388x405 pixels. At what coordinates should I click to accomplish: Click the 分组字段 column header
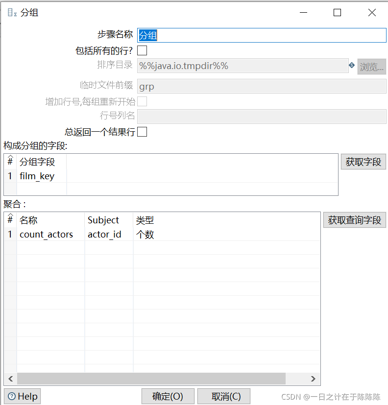(41, 162)
